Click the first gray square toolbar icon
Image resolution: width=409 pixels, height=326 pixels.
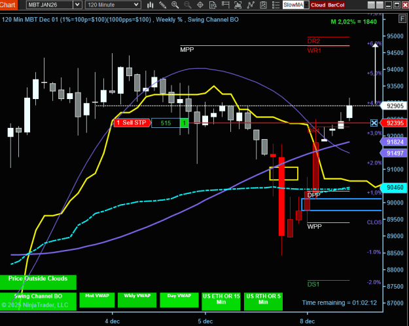pos(371,5)
